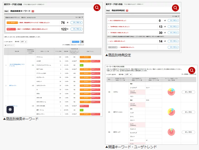Click the red magnifier icon on 商品別特典設定 screenshot
The image size is (199, 150).
coord(175,8)
